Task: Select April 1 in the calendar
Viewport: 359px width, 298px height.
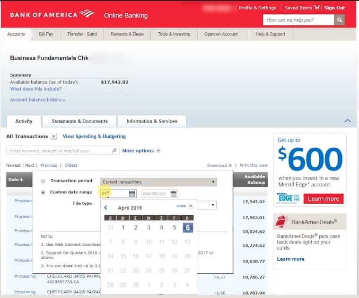Action: pos(123,227)
